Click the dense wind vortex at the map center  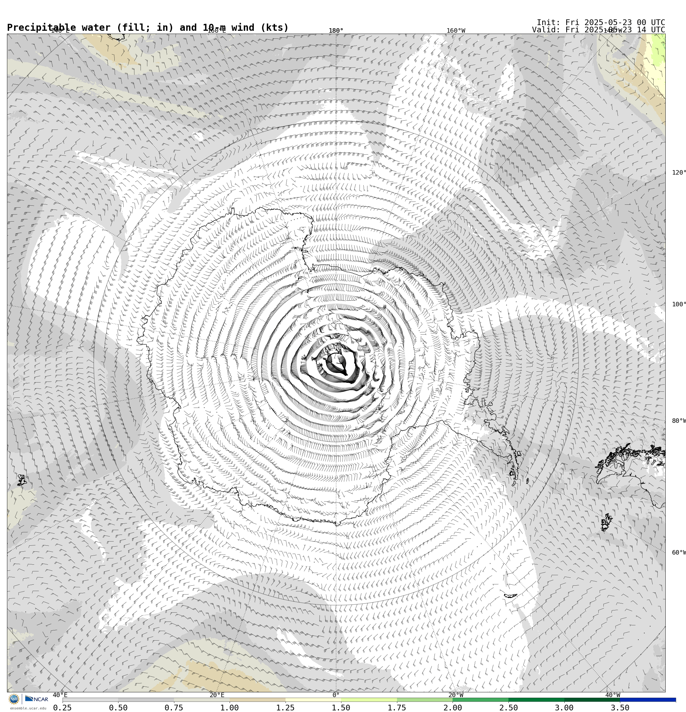point(337,363)
